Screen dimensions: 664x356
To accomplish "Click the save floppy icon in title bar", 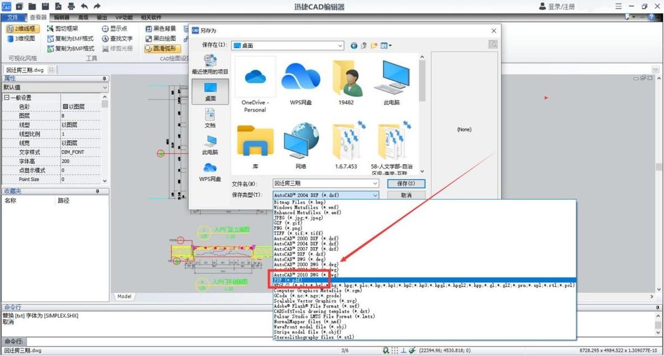I will pyautogui.click(x=45, y=6).
